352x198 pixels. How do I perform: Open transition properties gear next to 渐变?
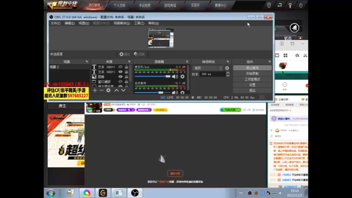coord(227,68)
